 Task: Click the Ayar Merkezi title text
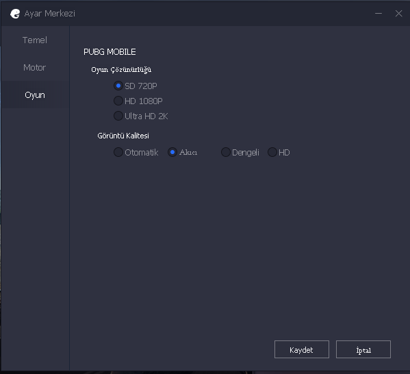pos(50,14)
